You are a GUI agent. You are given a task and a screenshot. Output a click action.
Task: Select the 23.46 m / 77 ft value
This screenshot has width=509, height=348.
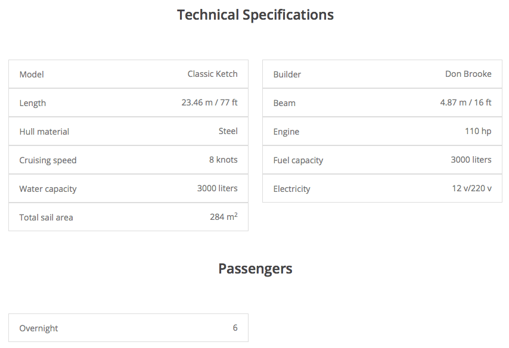[x=209, y=102]
